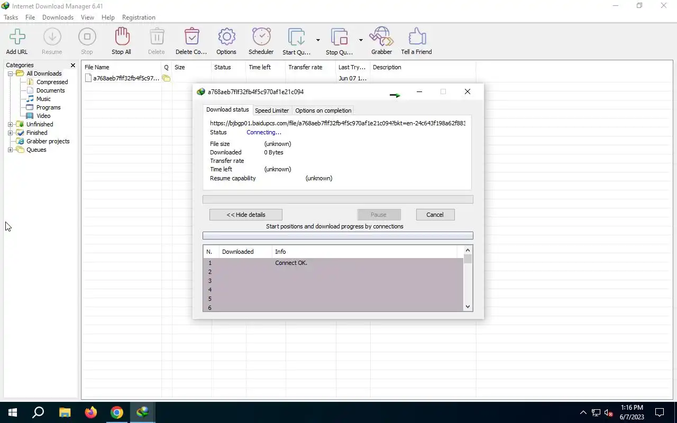This screenshot has height=423, width=677.
Task: Click the Stop toolbar icon
Action: tap(87, 37)
